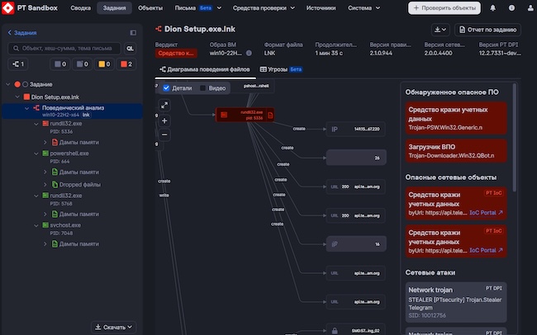Viewport: 537px width, 335px height.
Task: Select Дампы памяти under svchost.exe
Action: click(x=79, y=244)
